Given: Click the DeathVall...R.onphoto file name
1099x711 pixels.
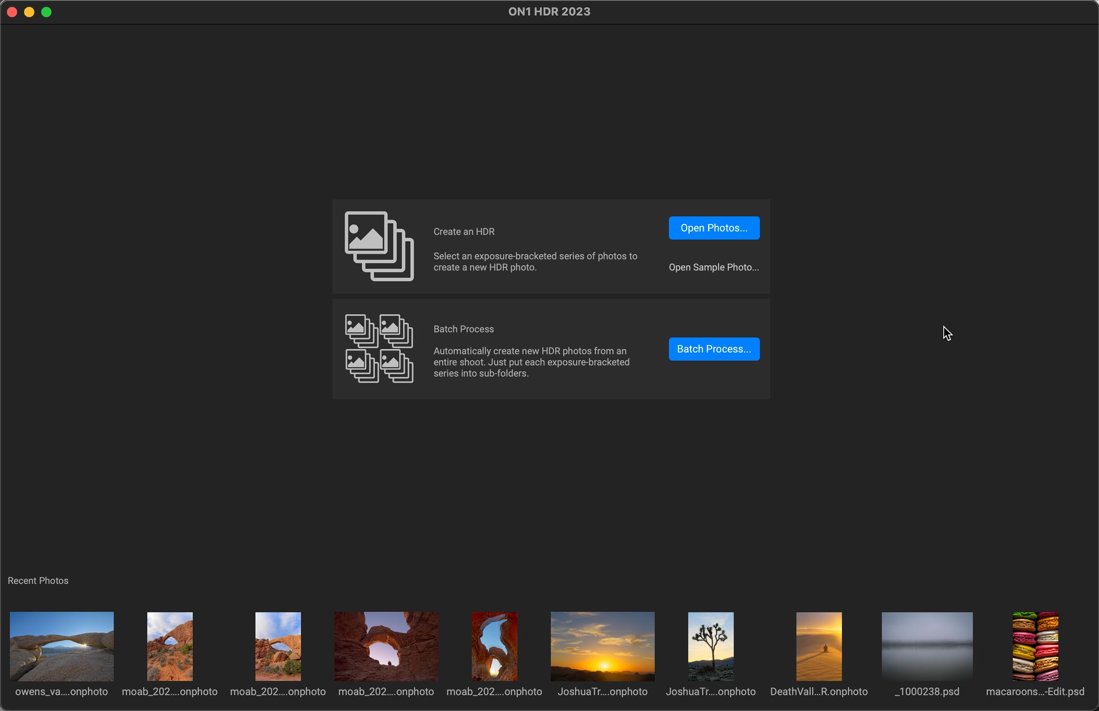Looking at the screenshot, I should click(819, 691).
